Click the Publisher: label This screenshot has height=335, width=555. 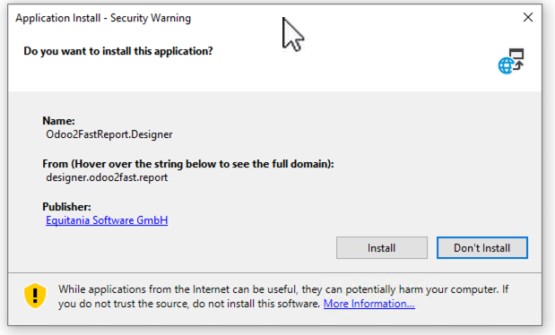coord(66,207)
